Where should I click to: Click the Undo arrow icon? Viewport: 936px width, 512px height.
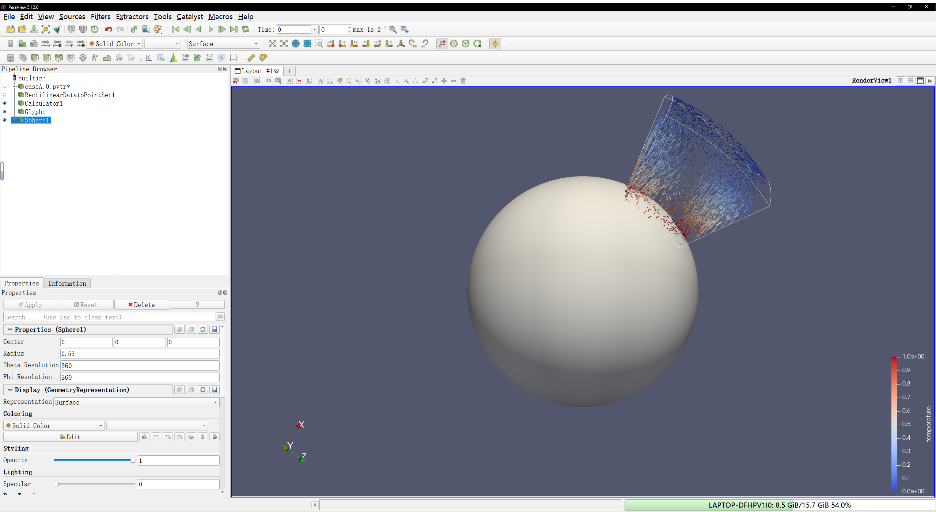click(x=108, y=29)
